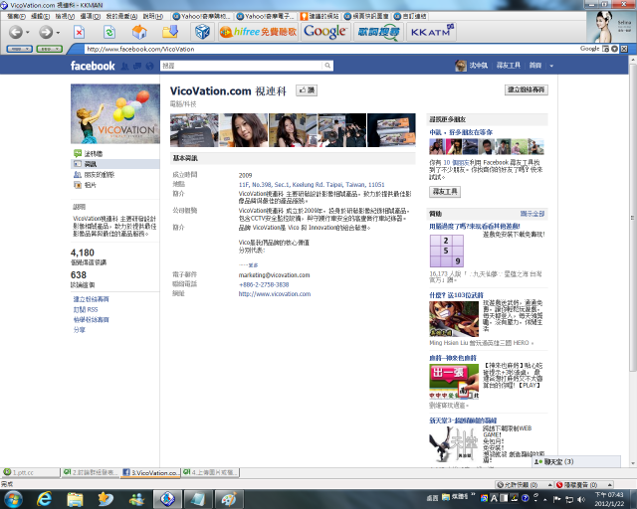Click the Windows Start orb
Image resolution: width=637 pixels, height=509 pixels.
14,499
